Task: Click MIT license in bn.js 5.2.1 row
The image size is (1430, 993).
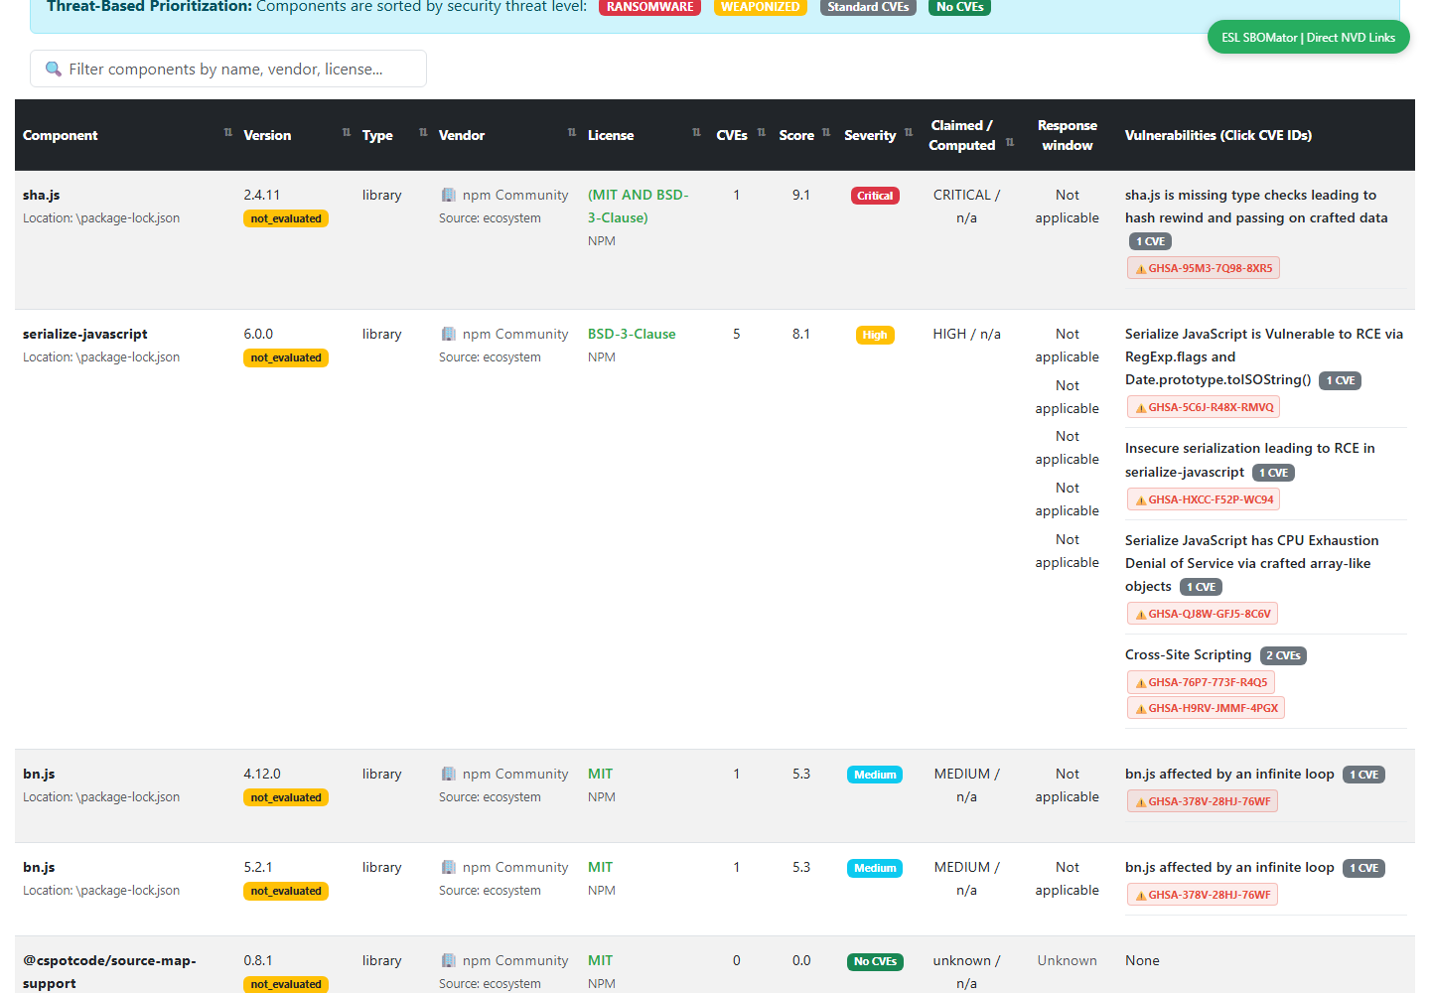Action: (x=600, y=867)
